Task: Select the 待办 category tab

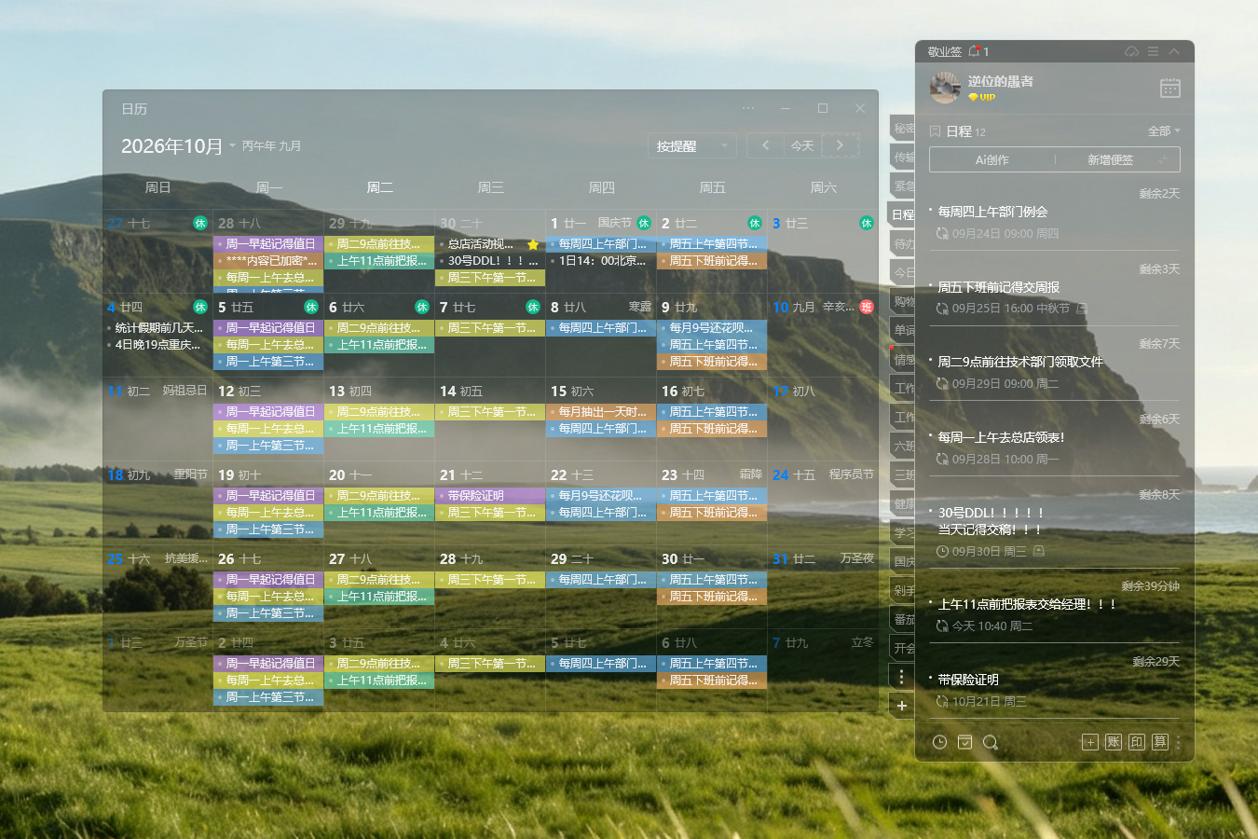Action: (x=902, y=244)
